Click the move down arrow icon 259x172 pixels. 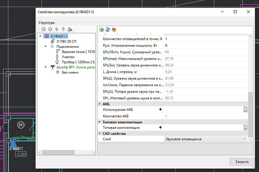click(63, 29)
